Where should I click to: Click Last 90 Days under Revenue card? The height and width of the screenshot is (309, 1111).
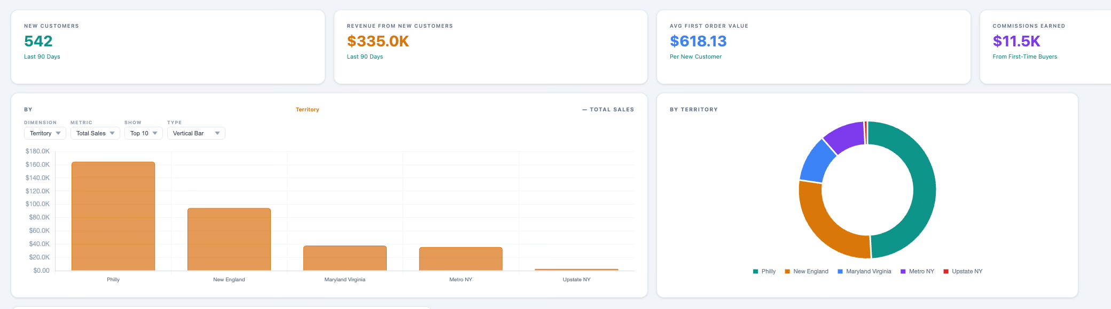(x=365, y=56)
